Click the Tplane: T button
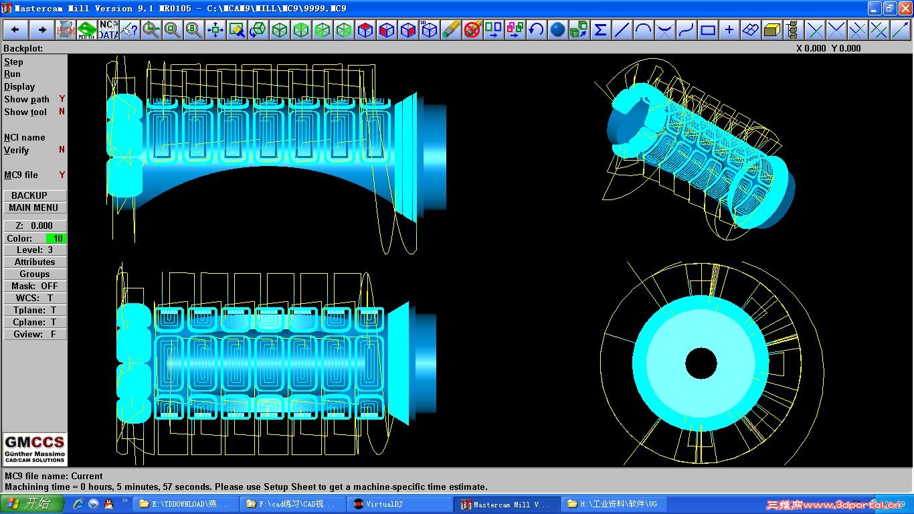This screenshot has width=914, height=514. pos(35,310)
